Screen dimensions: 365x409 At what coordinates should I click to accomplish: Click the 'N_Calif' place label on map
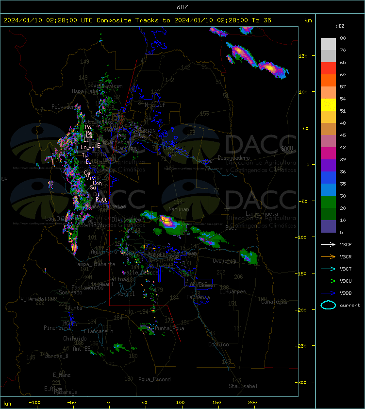155,105
